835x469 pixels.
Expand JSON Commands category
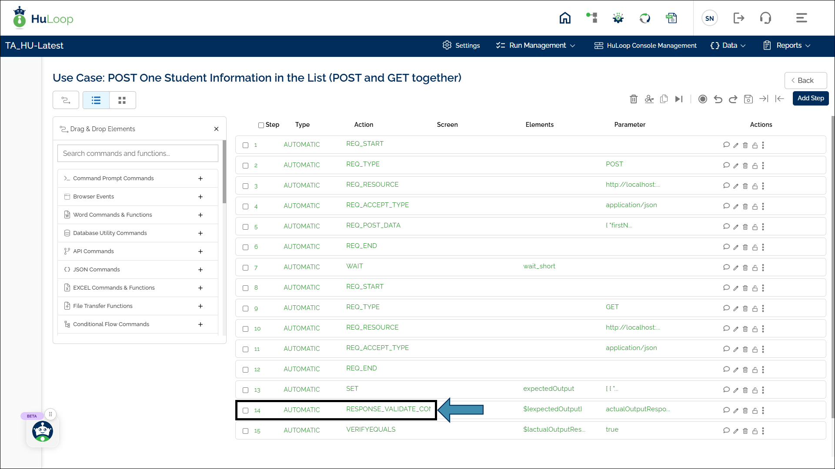pyautogui.click(x=200, y=270)
